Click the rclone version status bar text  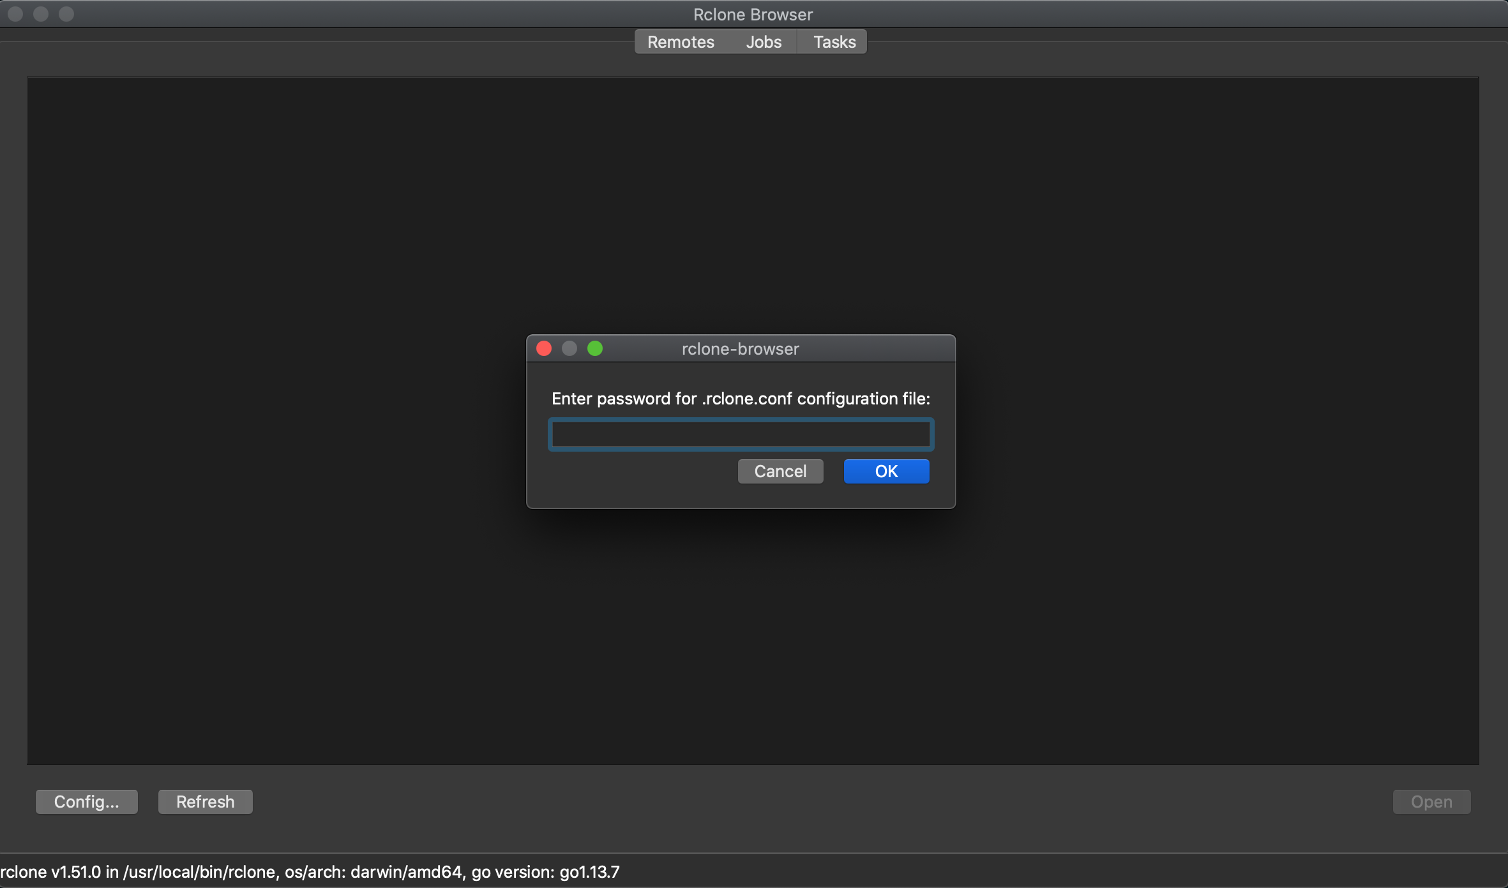click(x=310, y=872)
